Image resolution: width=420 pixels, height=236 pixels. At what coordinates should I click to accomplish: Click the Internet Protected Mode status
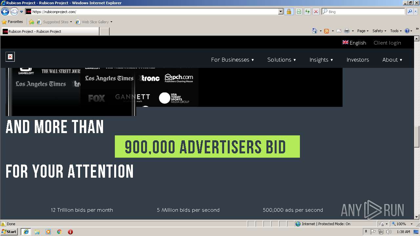[x=323, y=224]
